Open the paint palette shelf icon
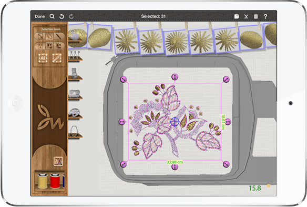Screen dimensions: 307x207 75,113
